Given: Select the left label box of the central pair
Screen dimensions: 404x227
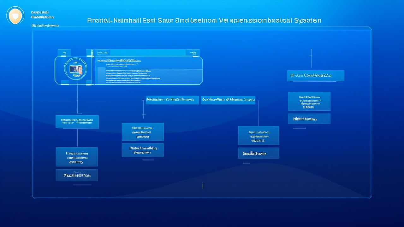Looking at the screenshot, I should pos(172,100).
